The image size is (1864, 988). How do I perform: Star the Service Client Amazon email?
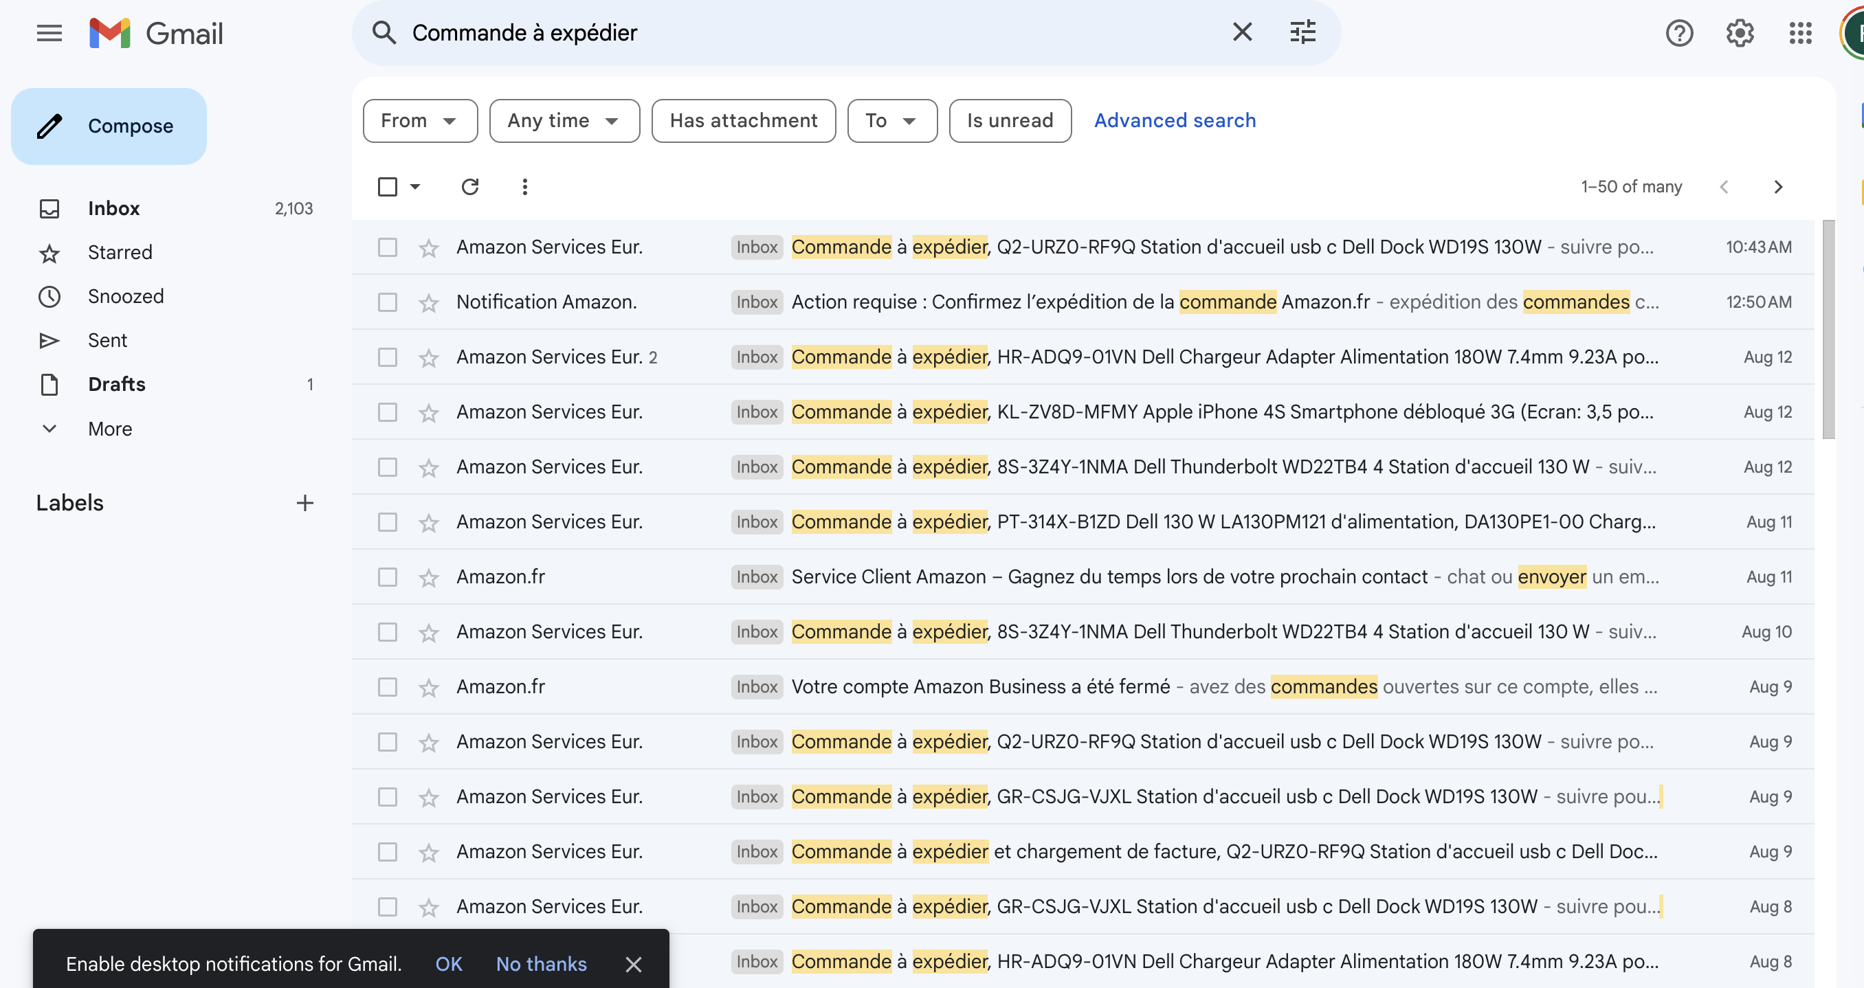pyautogui.click(x=429, y=578)
